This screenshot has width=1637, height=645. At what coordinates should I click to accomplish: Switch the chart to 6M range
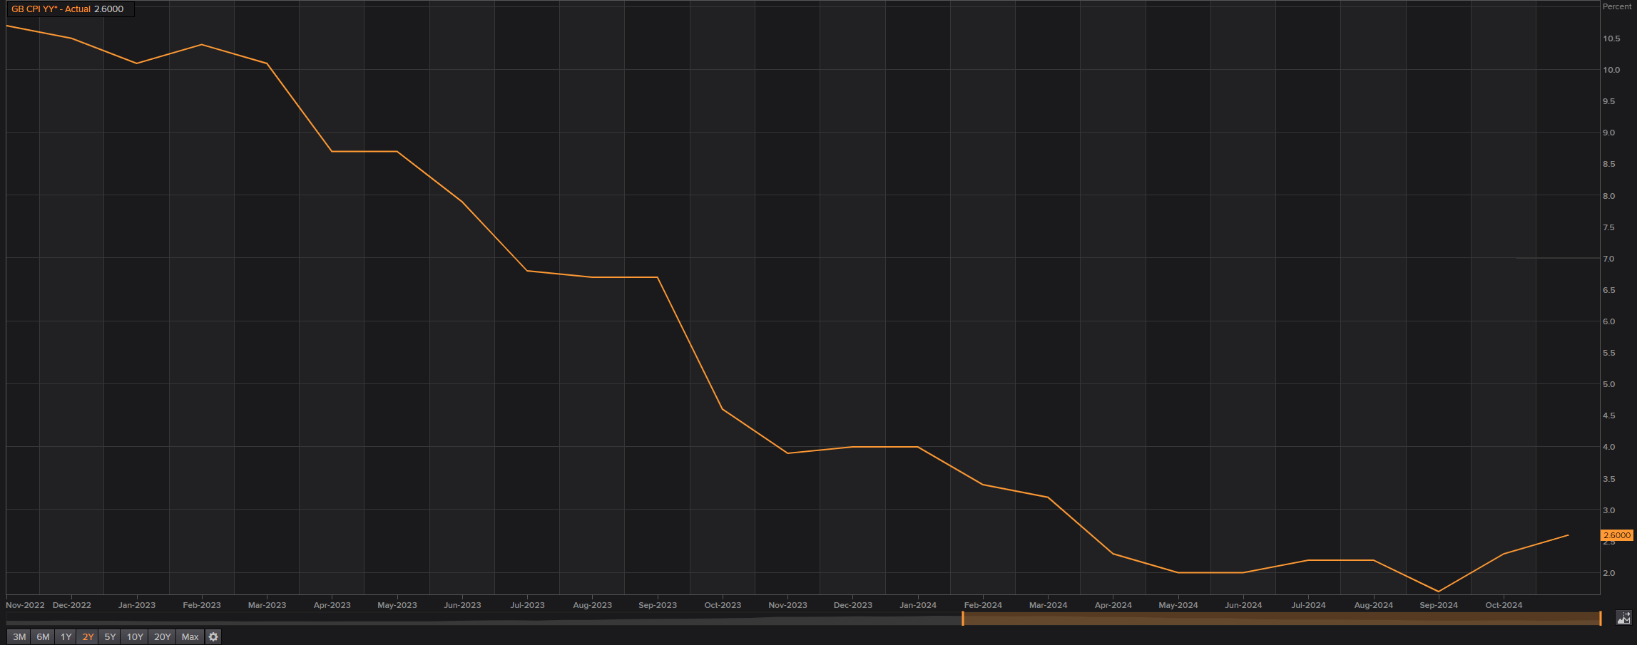click(43, 636)
